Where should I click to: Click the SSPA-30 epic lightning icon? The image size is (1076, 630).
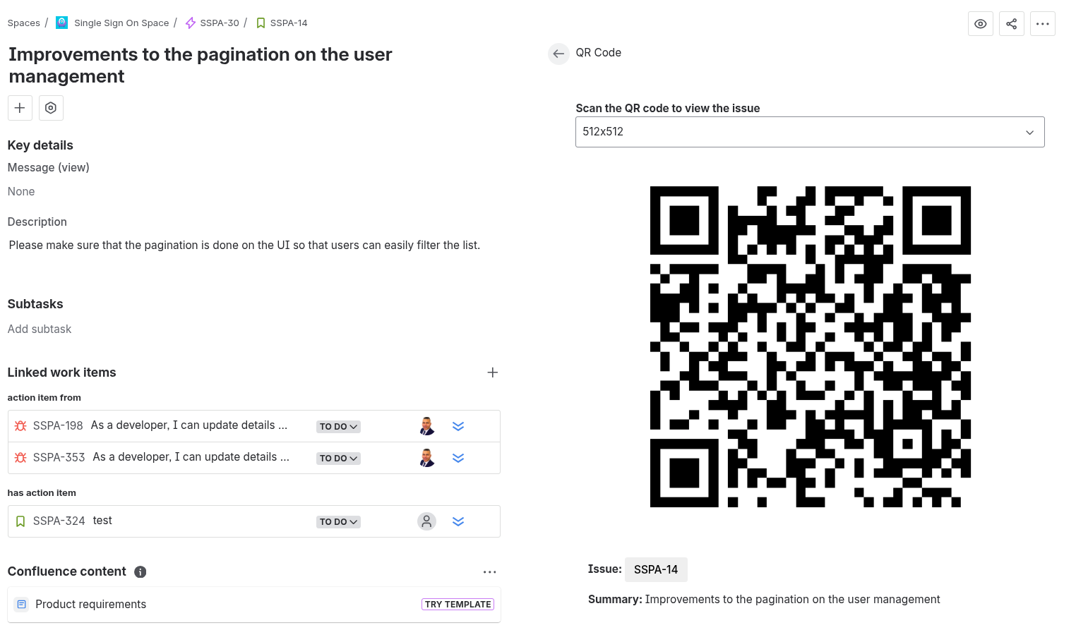[191, 23]
